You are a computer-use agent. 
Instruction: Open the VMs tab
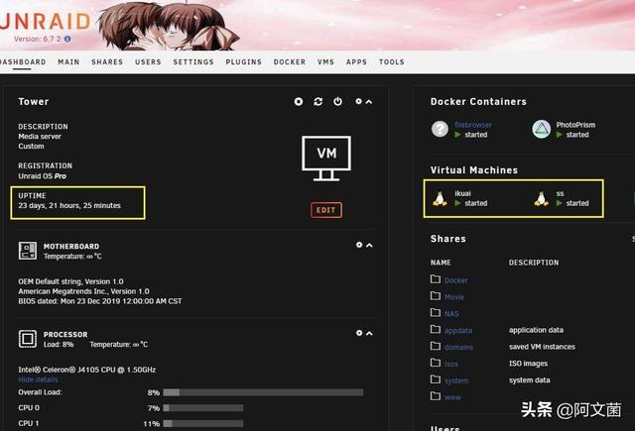(326, 61)
